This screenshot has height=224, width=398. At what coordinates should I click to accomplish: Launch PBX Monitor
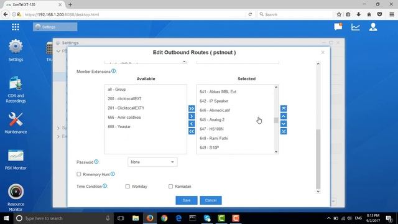(x=16, y=159)
